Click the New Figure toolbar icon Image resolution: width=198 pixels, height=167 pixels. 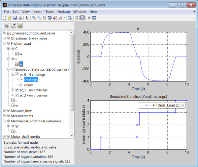pyautogui.click(x=5, y=18)
